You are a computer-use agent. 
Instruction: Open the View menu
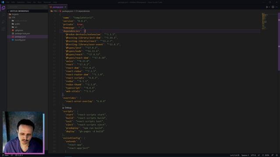point(29,2)
